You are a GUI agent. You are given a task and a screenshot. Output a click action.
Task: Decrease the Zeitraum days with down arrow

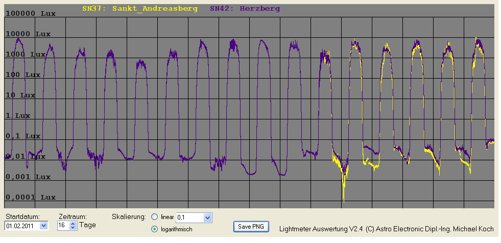tap(73, 228)
